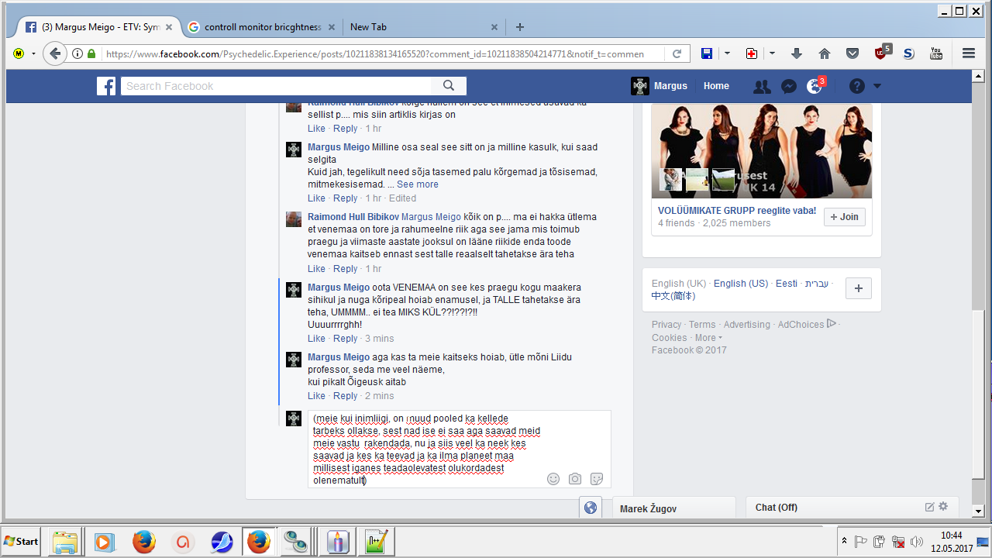992x558 pixels.
Task: Reply to the comment posted 3 mins ago
Action: click(x=345, y=339)
